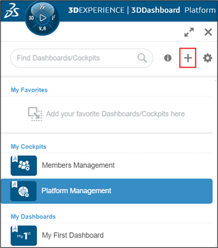Click the magnifier search icon
The width and height of the screenshot is (218, 248).
pos(142,58)
